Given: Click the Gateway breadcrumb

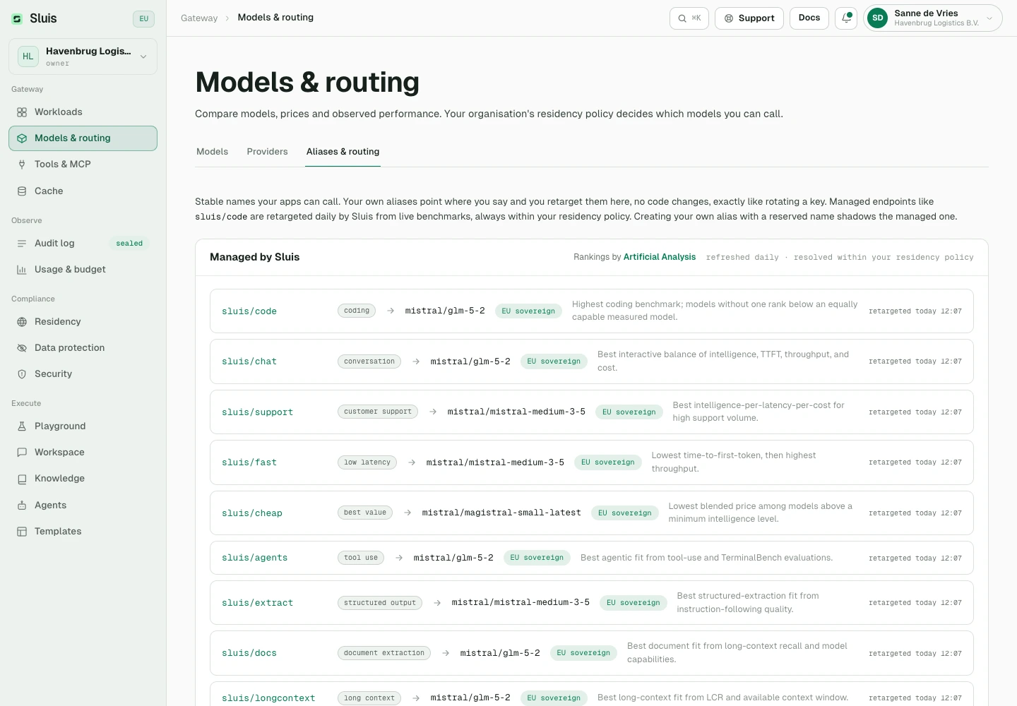Looking at the screenshot, I should click(199, 18).
